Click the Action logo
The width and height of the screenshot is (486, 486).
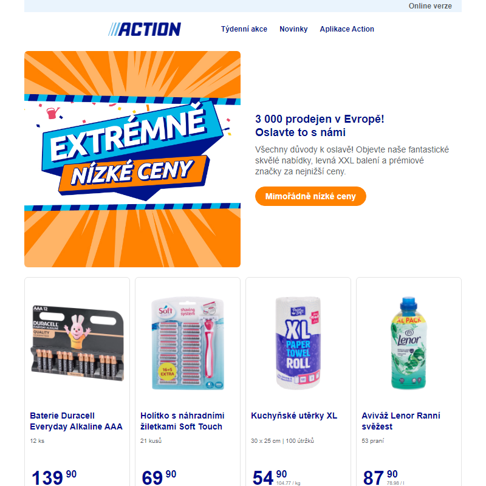(145, 29)
